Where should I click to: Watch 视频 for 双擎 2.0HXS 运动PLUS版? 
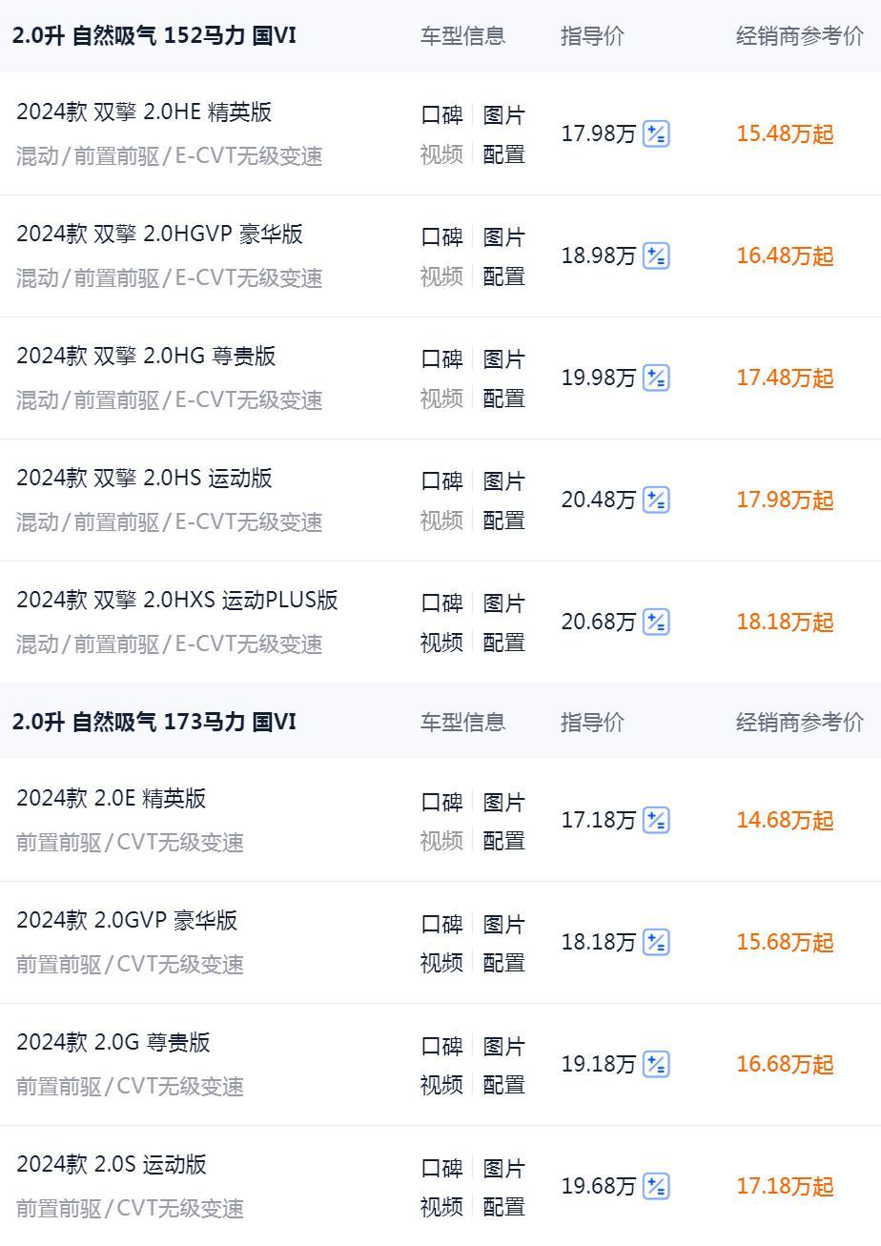pyautogui.click(x=441, y=643)
